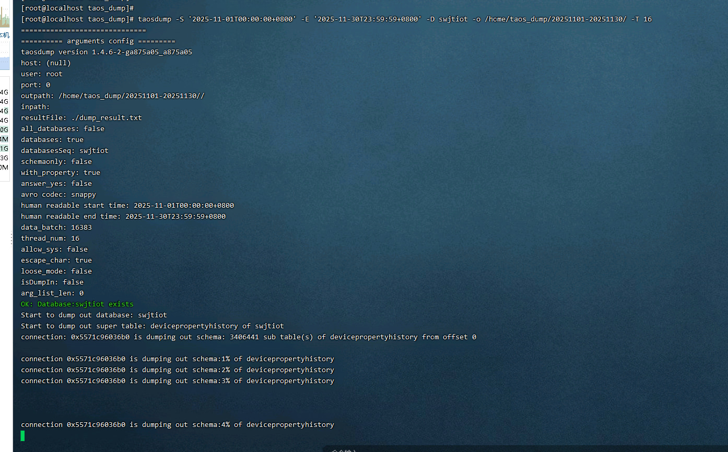The height and width of the screenshot is (452, 728).
Task: Click the resource usage graph in sidebar
Action: 5,16
